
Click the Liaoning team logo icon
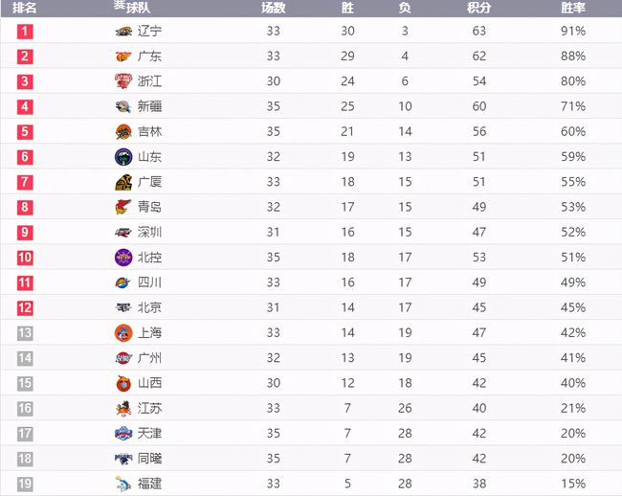pos(123,31)
